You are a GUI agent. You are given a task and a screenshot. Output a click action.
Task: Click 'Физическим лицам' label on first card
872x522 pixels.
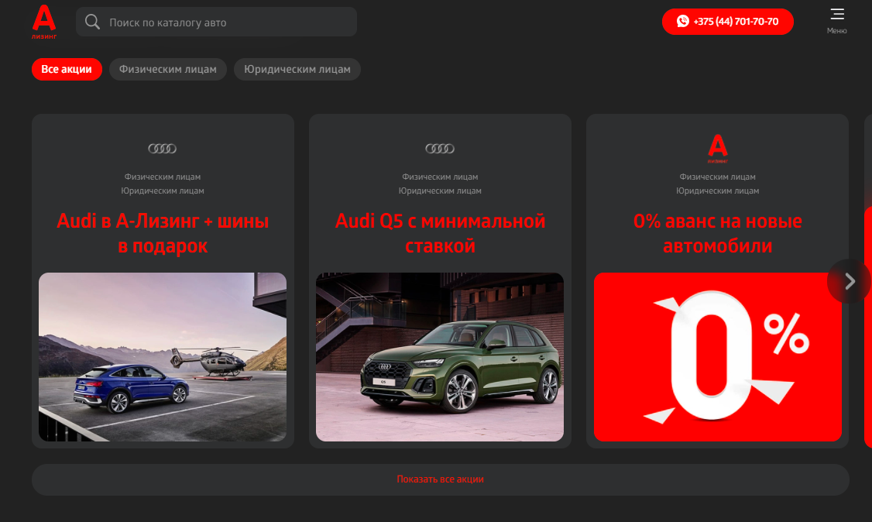point(163,177)
